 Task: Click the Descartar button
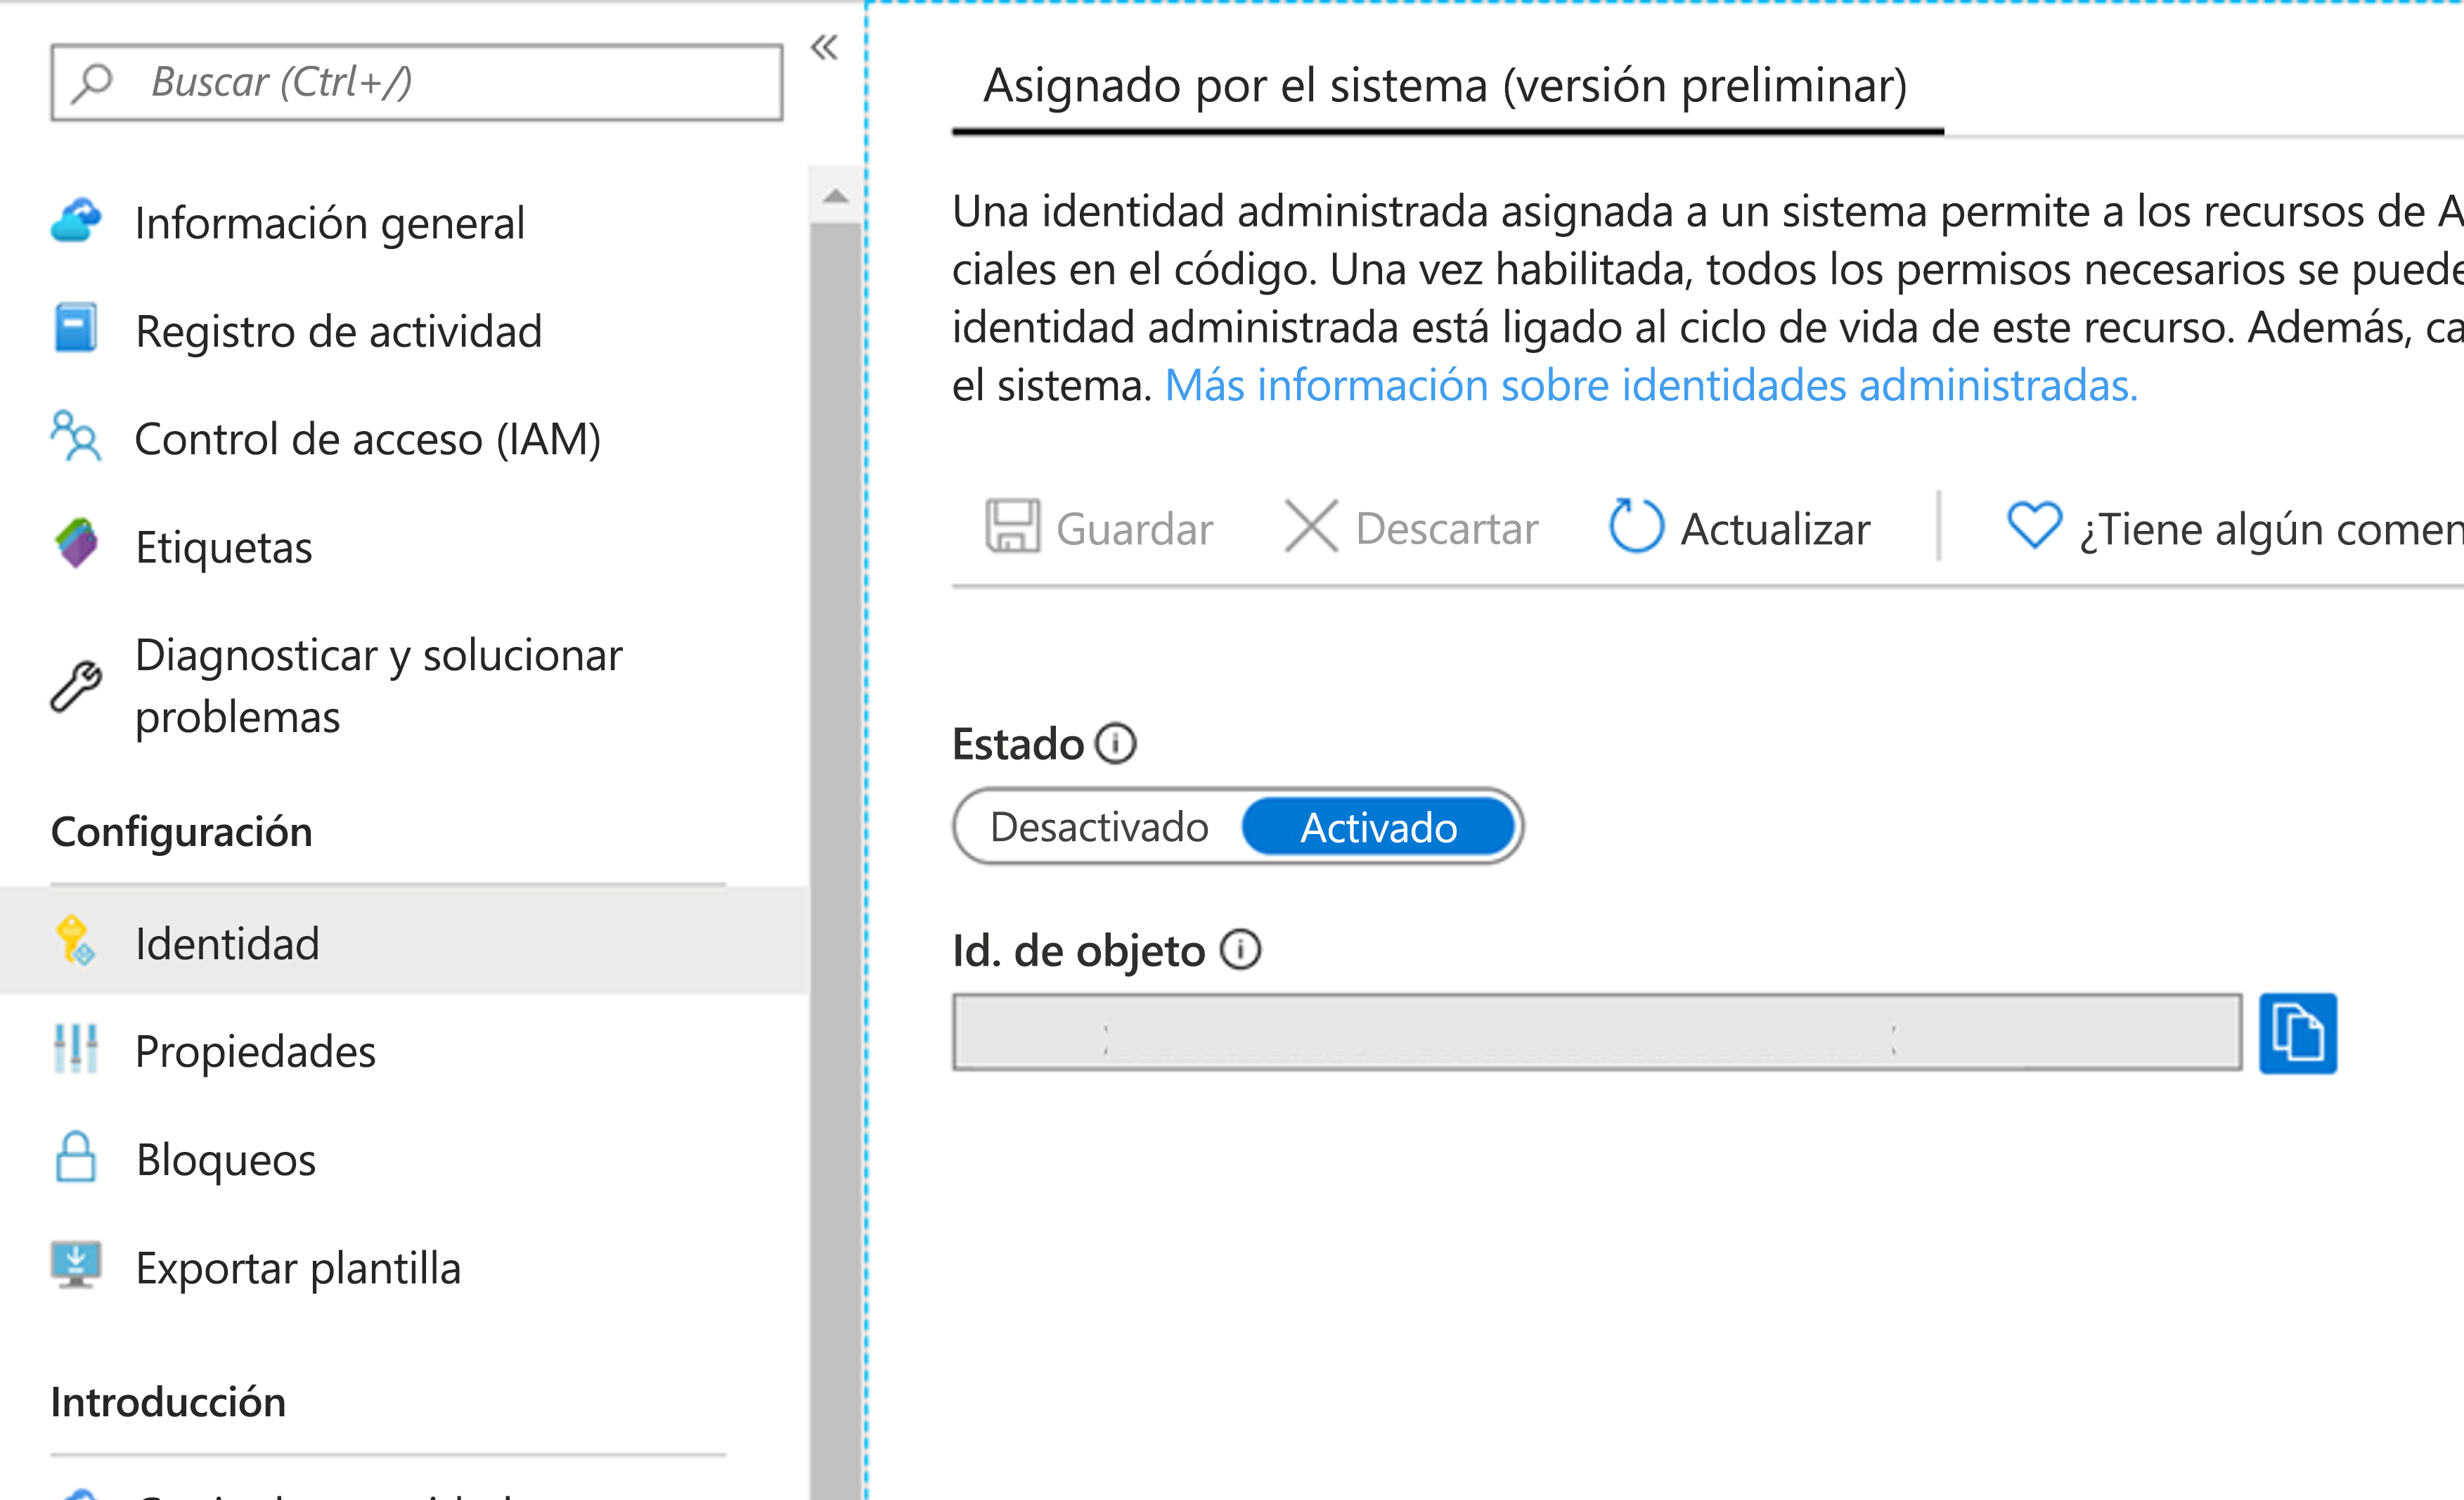tap(1408, 528)
